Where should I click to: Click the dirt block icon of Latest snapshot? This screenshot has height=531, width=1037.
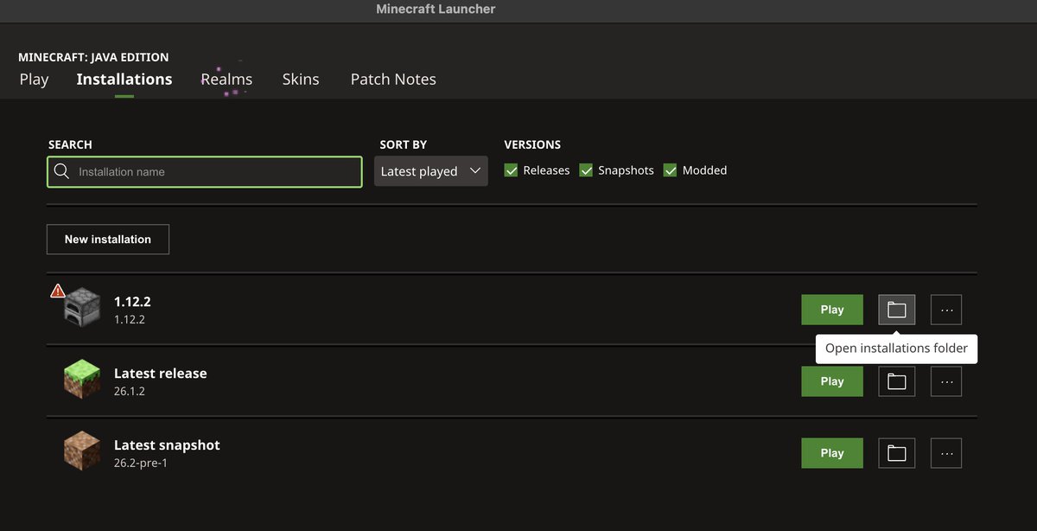pos(82,451)
